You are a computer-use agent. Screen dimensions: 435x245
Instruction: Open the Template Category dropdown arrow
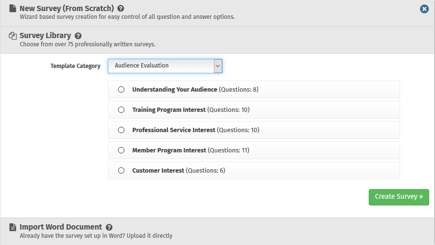(x=218, y=66)
